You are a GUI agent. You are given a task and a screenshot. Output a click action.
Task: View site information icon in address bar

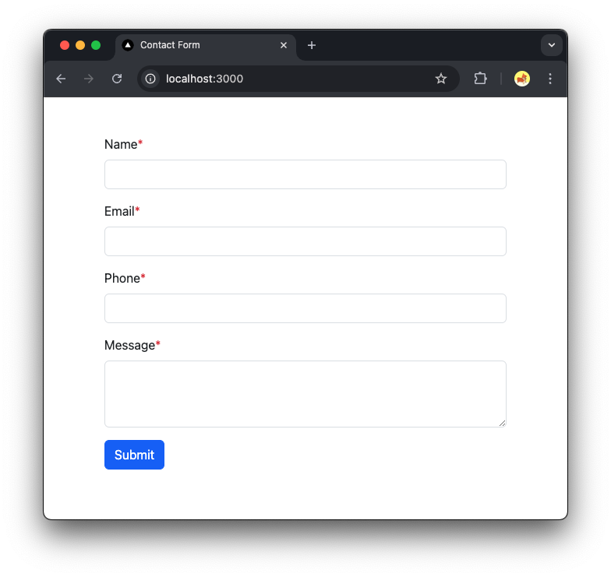coord(150,79)
